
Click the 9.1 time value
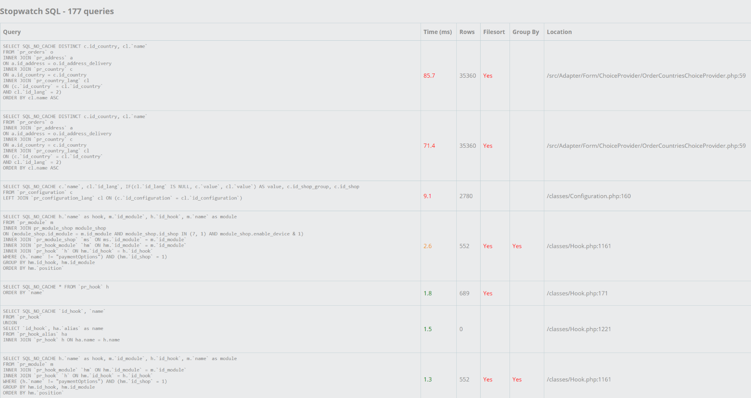(x=427, y=196)
